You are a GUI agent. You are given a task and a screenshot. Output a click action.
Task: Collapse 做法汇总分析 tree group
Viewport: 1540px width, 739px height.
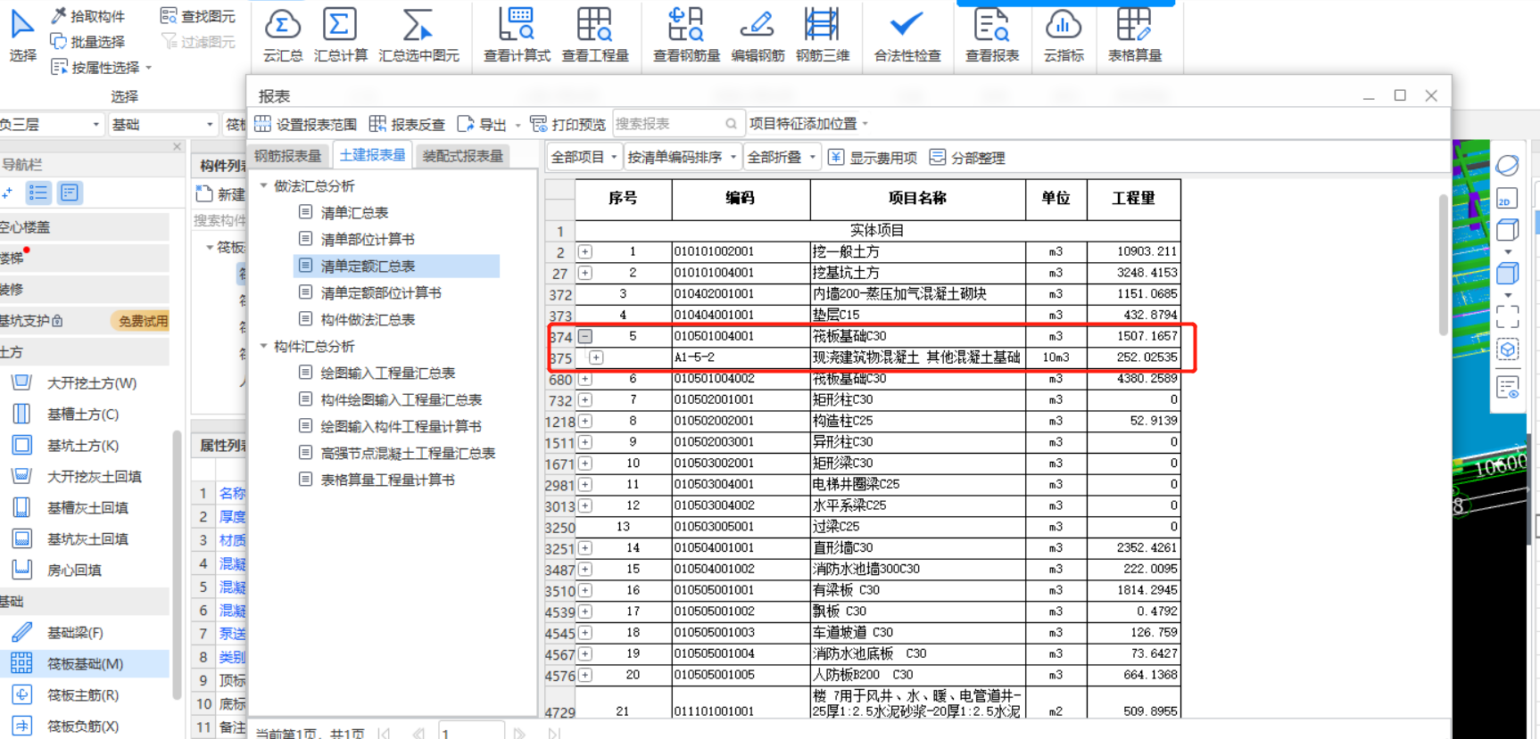[264, 185]
